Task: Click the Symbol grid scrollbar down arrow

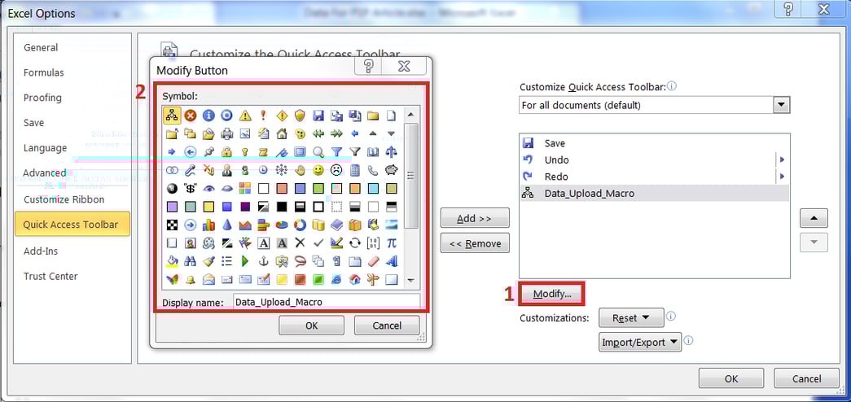Action: tap(411, 280)
